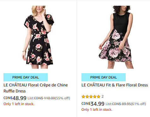150x117 pixels.
Task: Open LE CHÂTEAU Floral Crêpe de Chine Ruffle Dress link
Action: coord(36,88)
